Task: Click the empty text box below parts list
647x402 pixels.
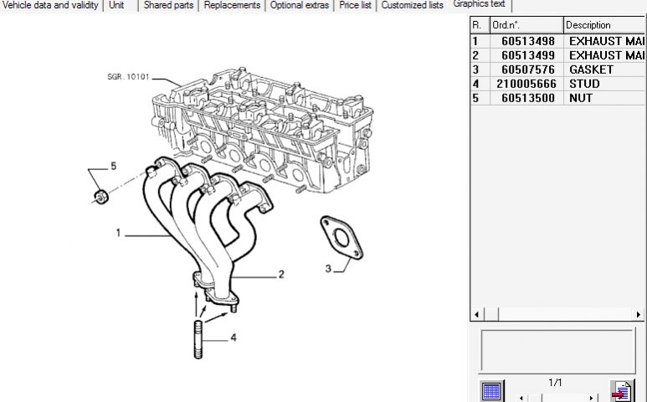Action: point(557,351)
